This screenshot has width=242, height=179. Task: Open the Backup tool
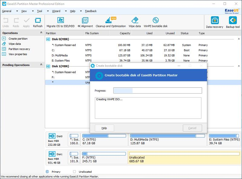coord(233,22)
